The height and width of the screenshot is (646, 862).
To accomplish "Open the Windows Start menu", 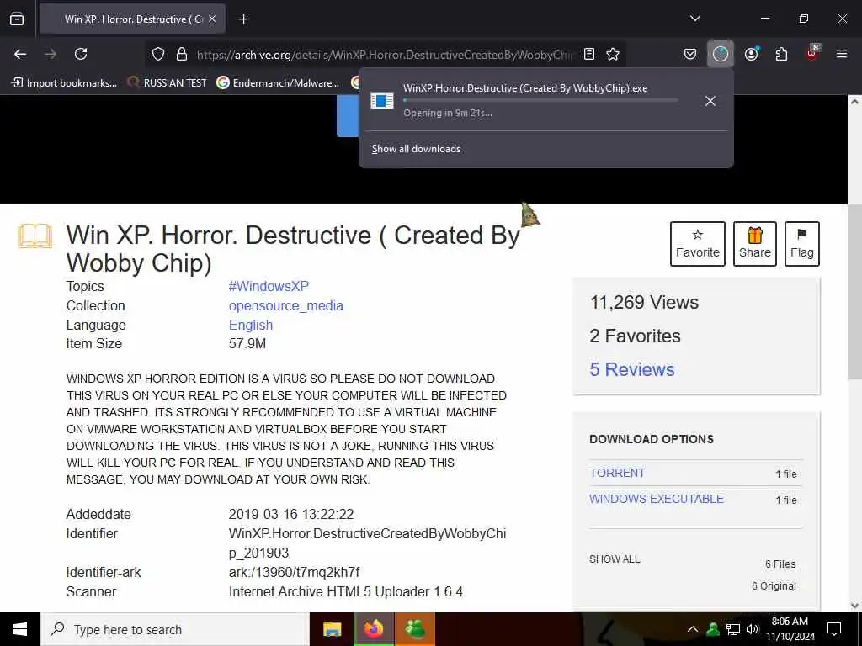I will 20,629.
